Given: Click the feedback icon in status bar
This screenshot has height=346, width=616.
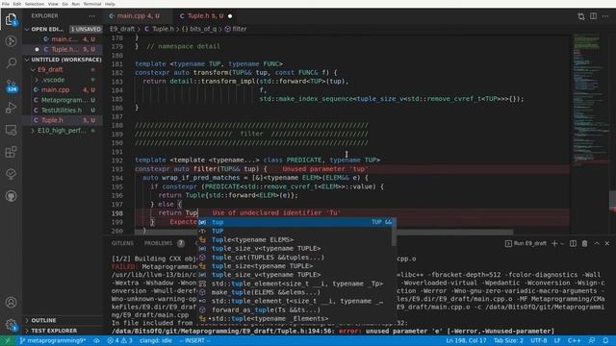Looking at the screenshot, I should [x=592, y=340].
